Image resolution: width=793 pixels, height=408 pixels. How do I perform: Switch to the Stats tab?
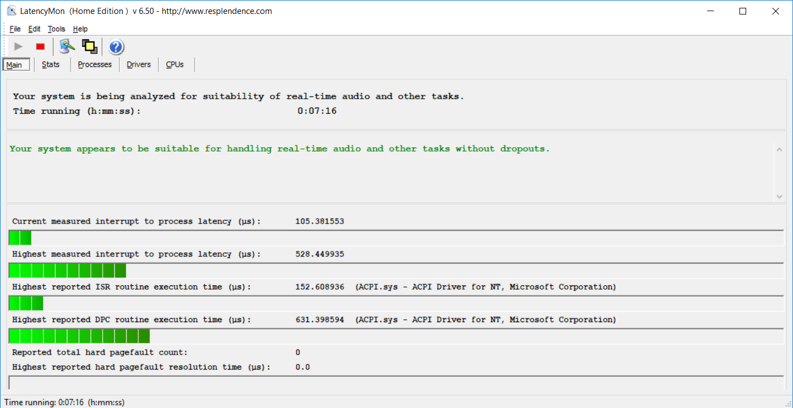51,65
